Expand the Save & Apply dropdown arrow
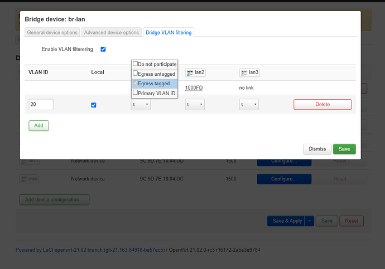The height and width of the screenshot is (269, 385). click(x=309, y=221)
